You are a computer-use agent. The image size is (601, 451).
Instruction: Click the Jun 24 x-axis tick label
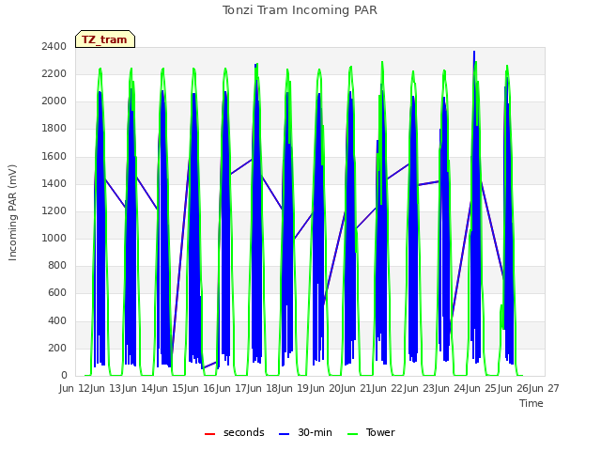(x=452, y=388)
